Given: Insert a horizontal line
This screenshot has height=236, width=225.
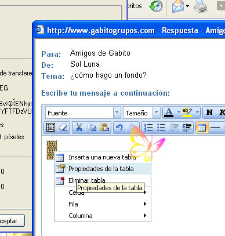Looking at the screenshot, I should coord(215,128).
